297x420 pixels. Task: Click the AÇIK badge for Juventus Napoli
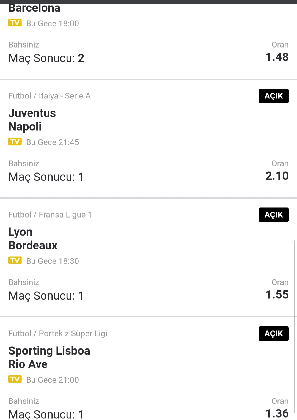[274, 96]
